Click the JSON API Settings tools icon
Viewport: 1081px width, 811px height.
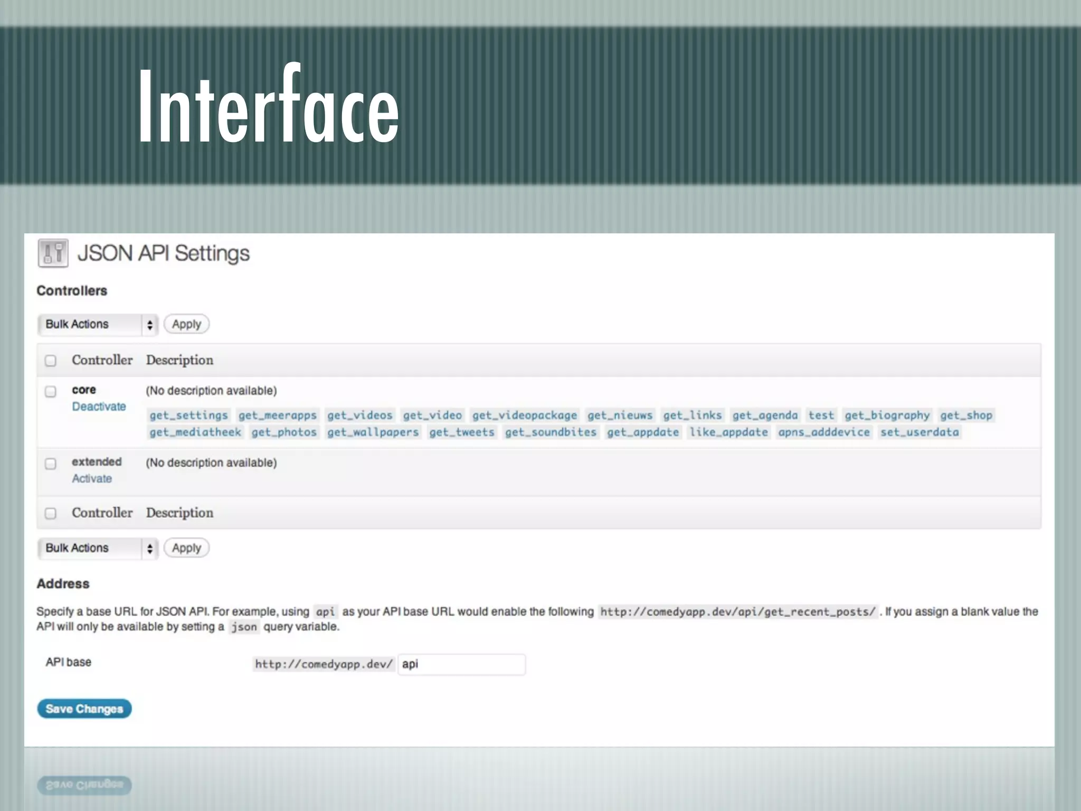tap(53, 253)
